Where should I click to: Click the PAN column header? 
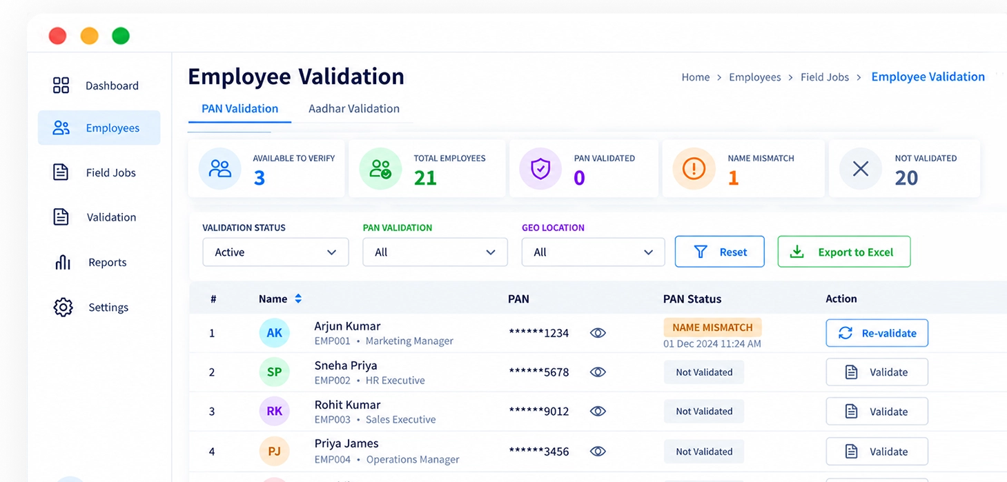pyautogui.click(x=518, y=299)
